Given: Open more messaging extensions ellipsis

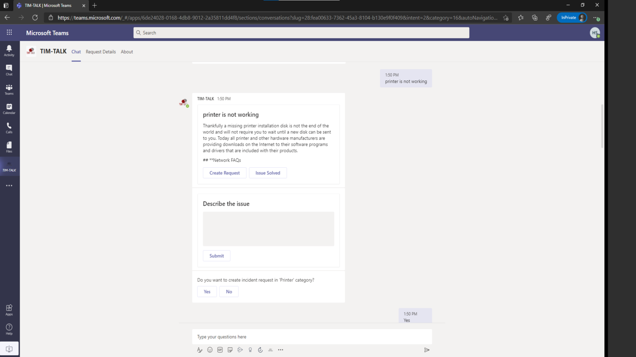Looking at the screenshot, I should point(280,350).
